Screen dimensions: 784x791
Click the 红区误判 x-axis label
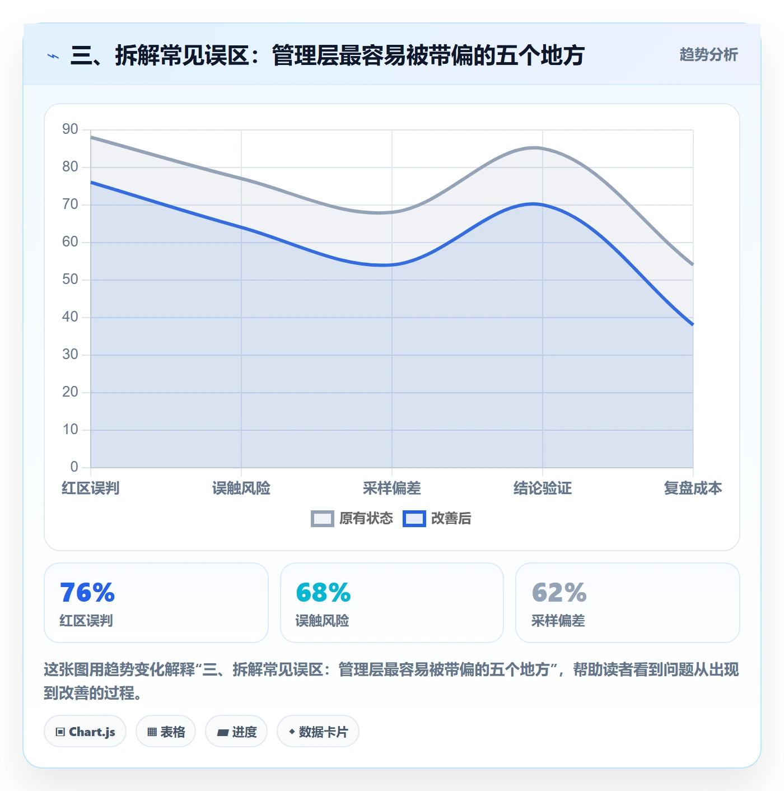pos(91,488)
